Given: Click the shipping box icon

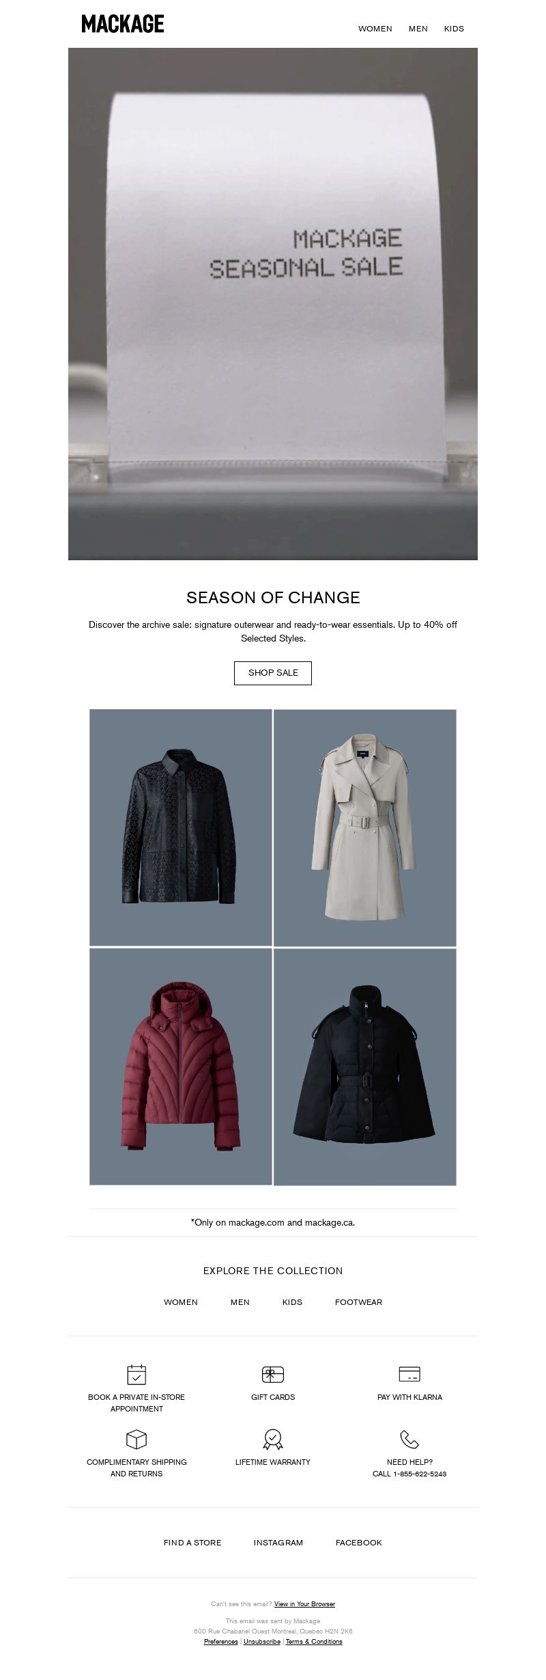Looking at the screenshot, I should 136,1440.
